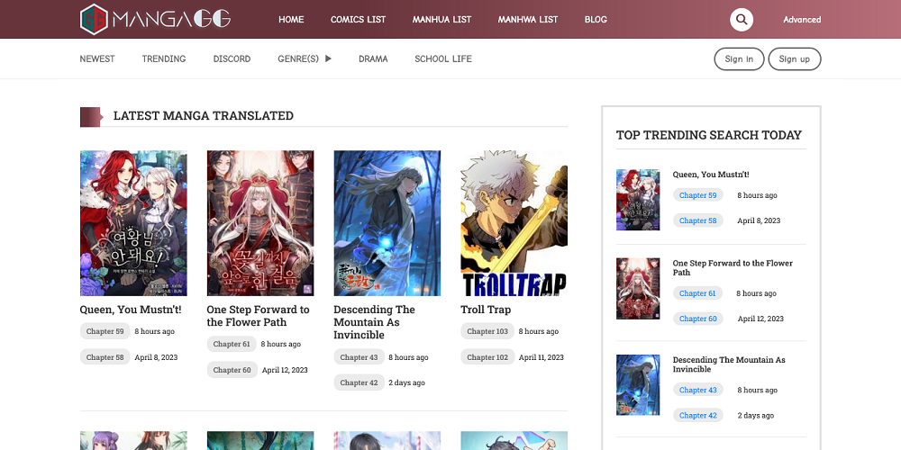The image size is (901, 450).
Task: Open the Troll Trap title link
Action: (486, 310)
